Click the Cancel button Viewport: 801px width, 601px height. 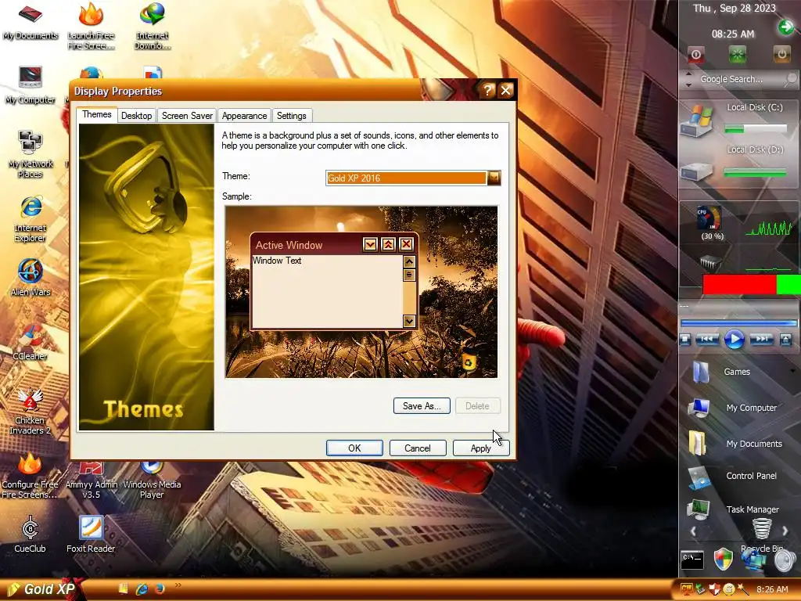pos(418,448)
